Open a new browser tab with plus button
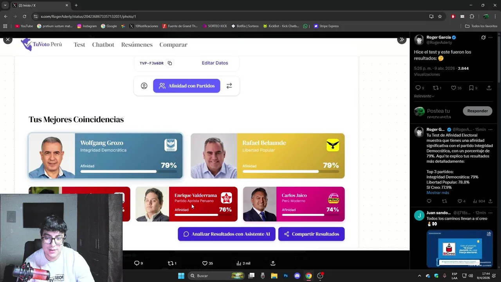Viewport: 501px width, 282px height. tap(76, 5)
